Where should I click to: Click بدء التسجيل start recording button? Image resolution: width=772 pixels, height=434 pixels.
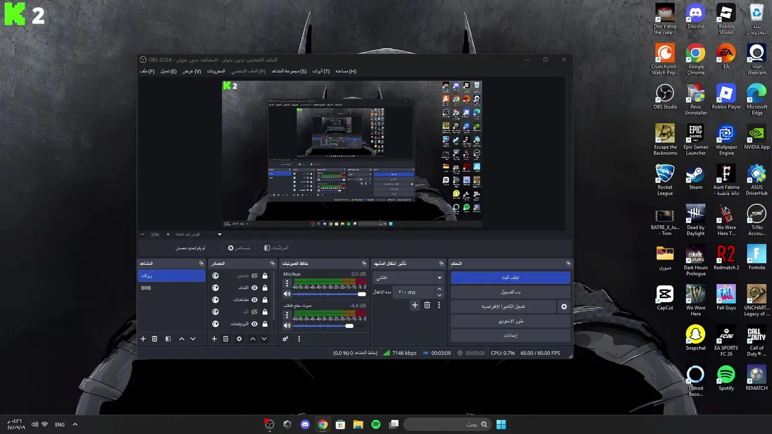click(x=510, y=292)
